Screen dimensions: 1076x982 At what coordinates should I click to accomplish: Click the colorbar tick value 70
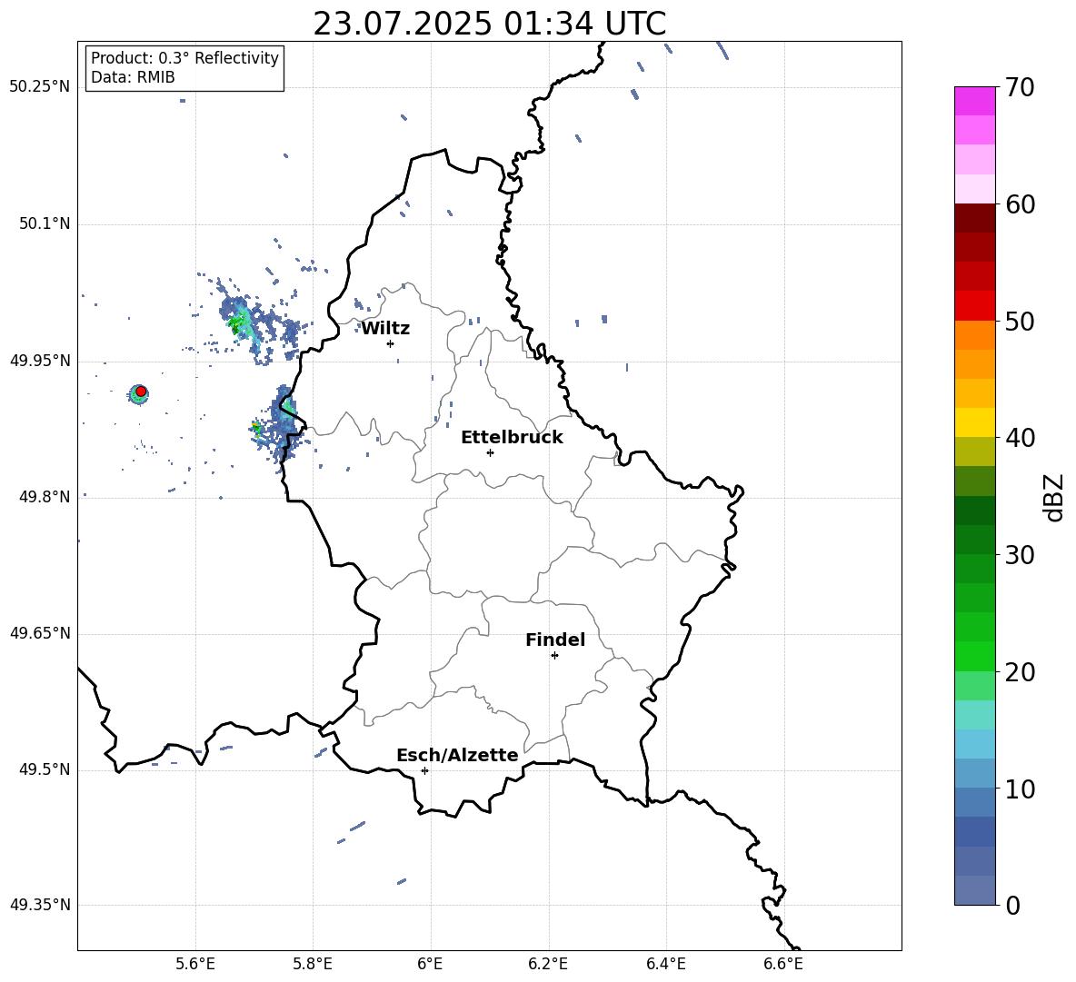1021,88
